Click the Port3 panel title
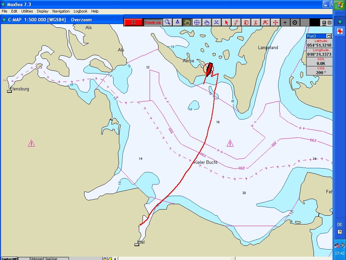The width and height of the screenshot is (346, 260). (x=311, y=36)
